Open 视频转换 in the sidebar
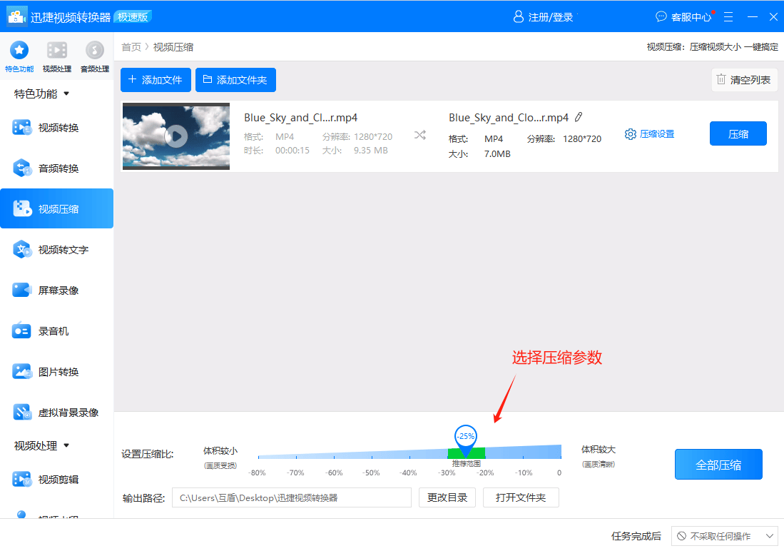Screen dimensions: 784x551 click(56, 128)
